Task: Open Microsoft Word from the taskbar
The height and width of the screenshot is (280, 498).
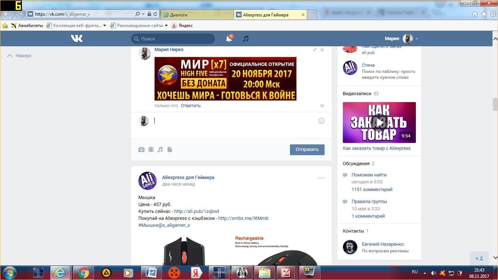Action: [x=152, y=273]
